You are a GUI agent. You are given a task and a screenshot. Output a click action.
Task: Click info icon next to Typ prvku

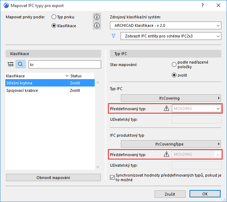point(97,17)
